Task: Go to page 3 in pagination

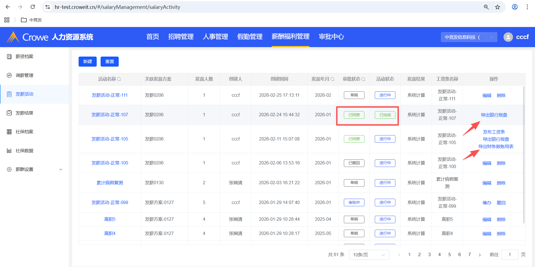Action: pos(429,255)
